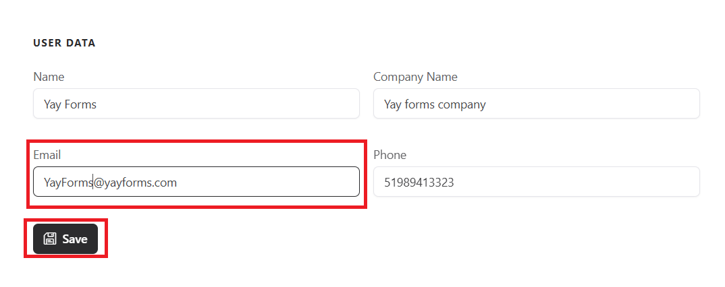Viewport: 725px width, 287px height.
Task: Click the "yayforms.com" domain in the email
Action: (x=140, y=183)
